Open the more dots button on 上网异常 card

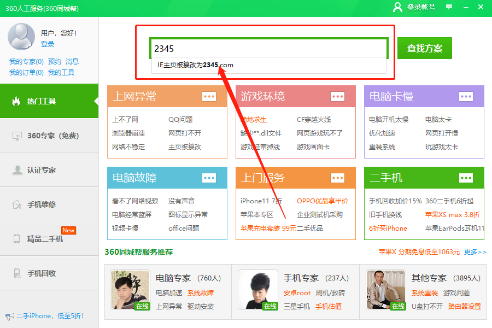coord(209,96)
